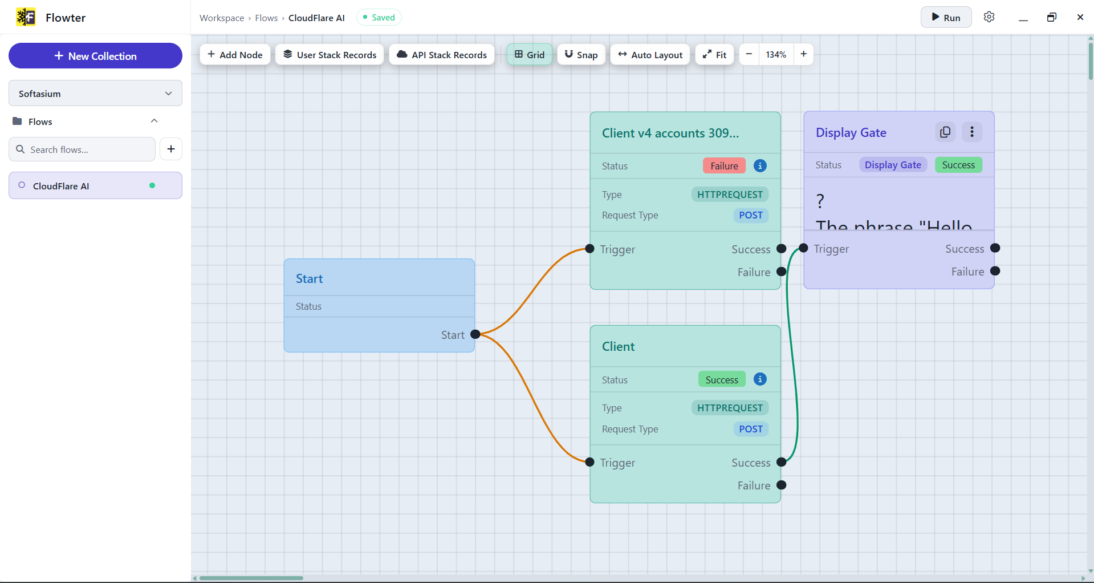Click Display Gate Trigger input port
The image size is (1094, 583).
tap(803, 248)
